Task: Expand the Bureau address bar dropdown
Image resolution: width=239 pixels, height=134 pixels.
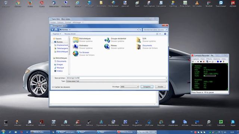Action: tap(137, 30)
